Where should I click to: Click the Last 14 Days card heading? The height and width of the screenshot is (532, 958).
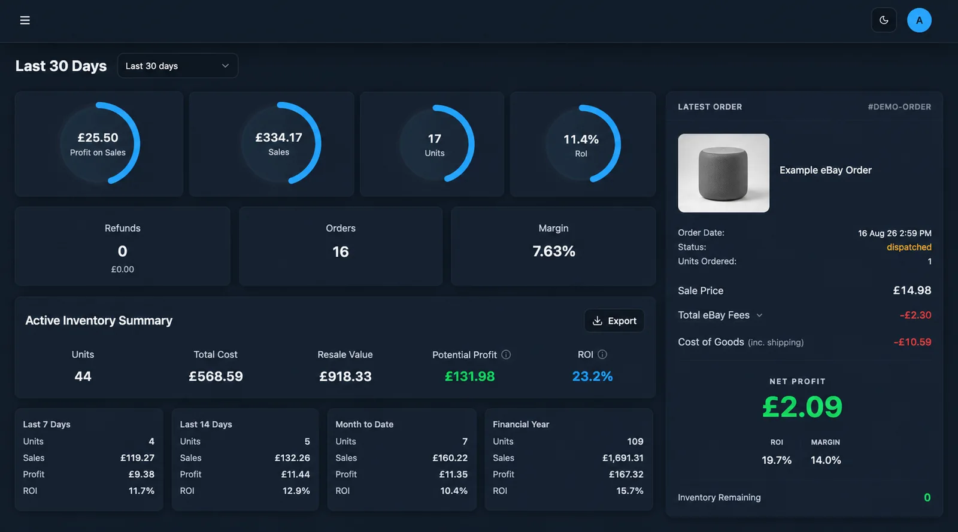coord(206,424)
